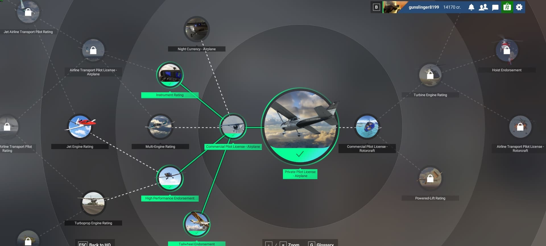Select the High Performance Endorsement node icon
Viewport: 546px width, 246px height.
(x=170, y=178)
